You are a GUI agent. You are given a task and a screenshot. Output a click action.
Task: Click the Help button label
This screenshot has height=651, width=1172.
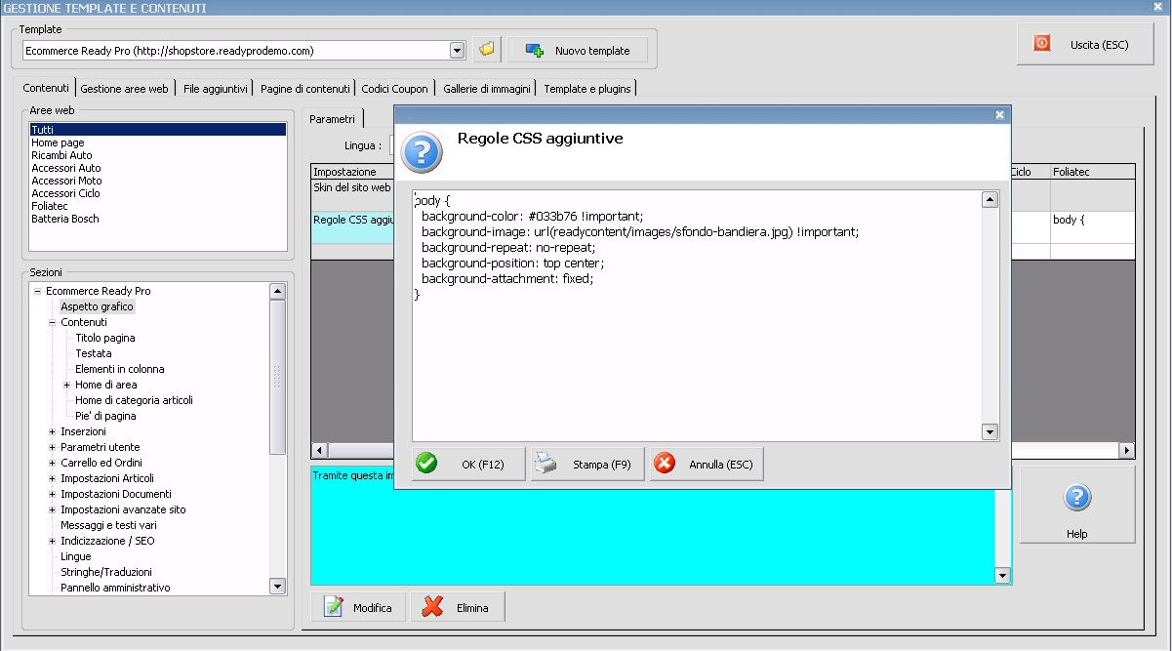click(1076, 534)
